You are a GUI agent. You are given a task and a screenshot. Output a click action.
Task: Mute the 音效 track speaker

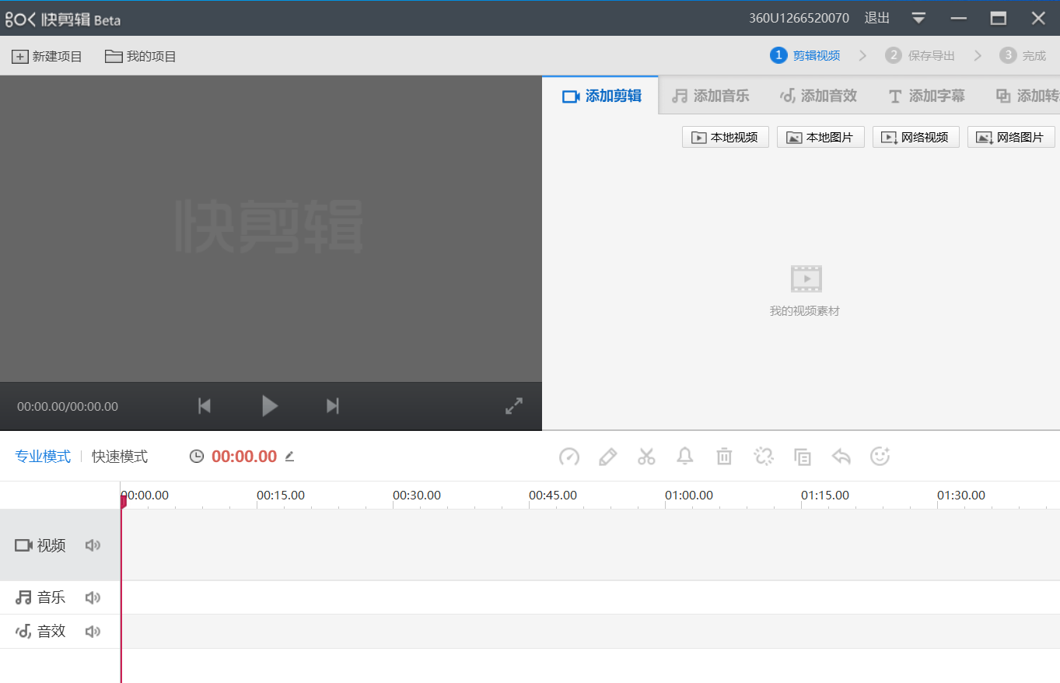[x=93, y=632]
